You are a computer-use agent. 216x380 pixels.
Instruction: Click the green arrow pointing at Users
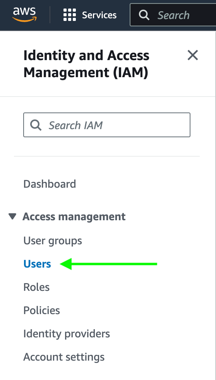pyautogui.click(x=108, y=264)
